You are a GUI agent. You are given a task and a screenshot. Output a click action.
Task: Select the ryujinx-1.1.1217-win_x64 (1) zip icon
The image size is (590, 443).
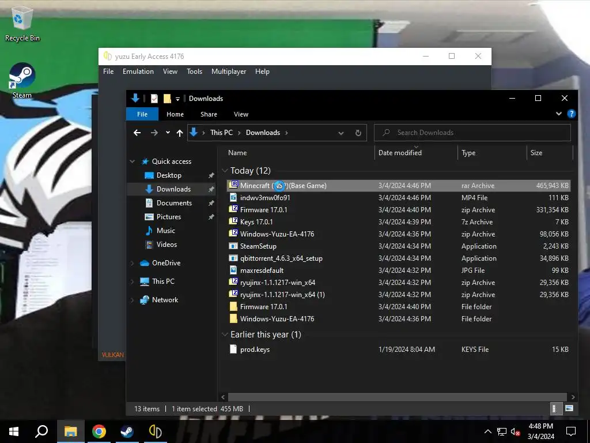point(233,294)
